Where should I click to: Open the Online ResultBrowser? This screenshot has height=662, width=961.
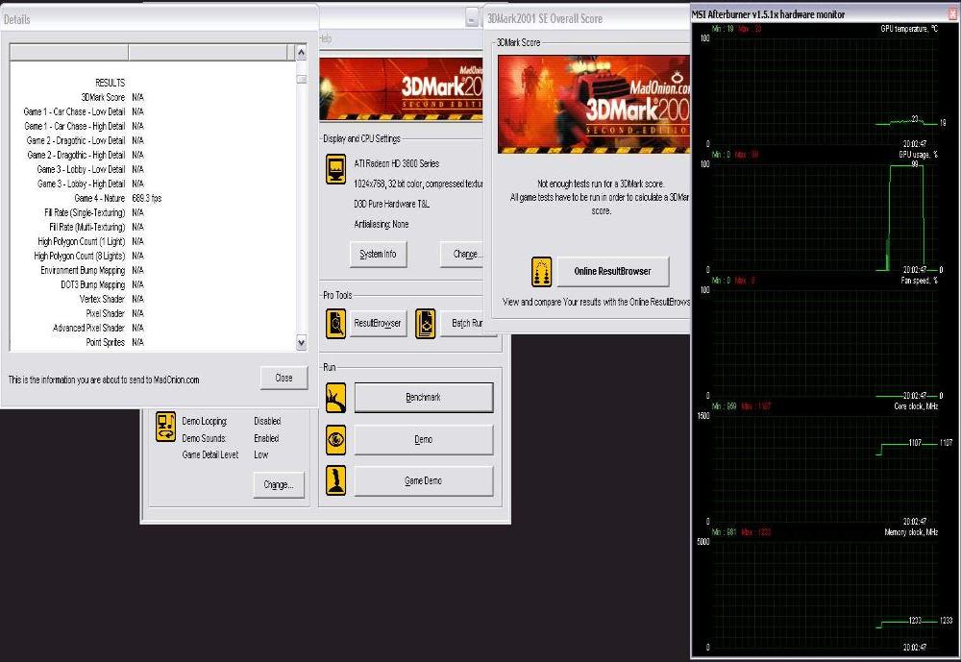point(613,272)
